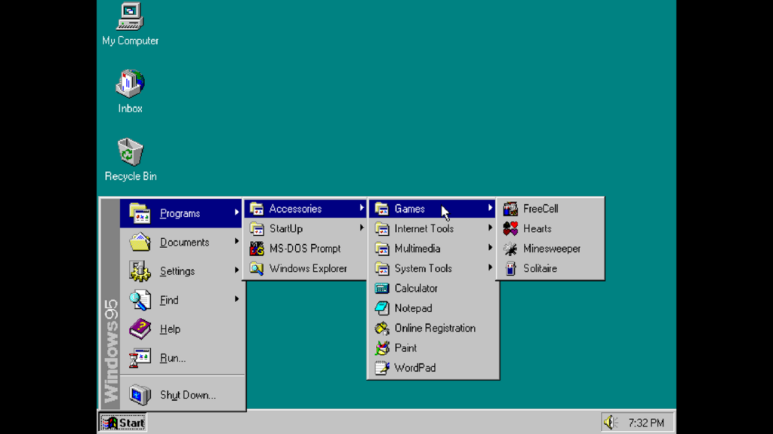Expand the Accessories submenu arrow
Image resolution: width=773 pixels, height=434 pixels.
coord(362,208)
